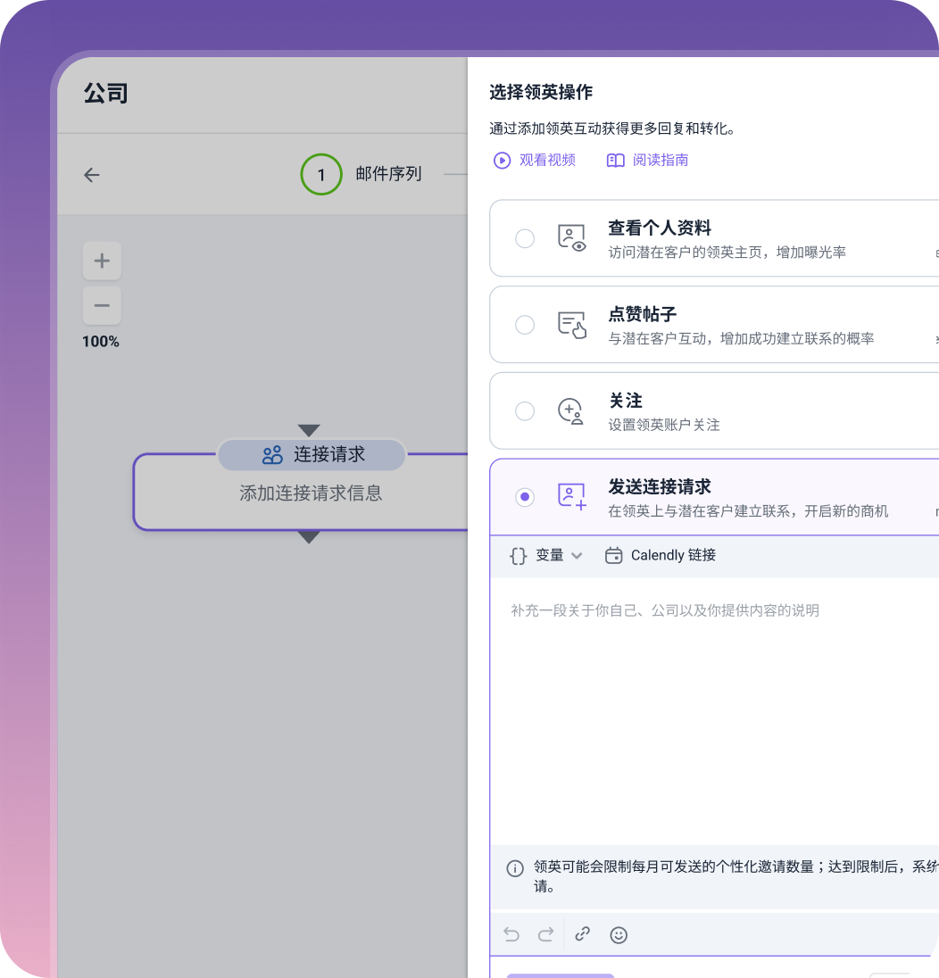Screen dimensions: 939x978
Task: Click the 公司 page title
Action: click(106, 94)
